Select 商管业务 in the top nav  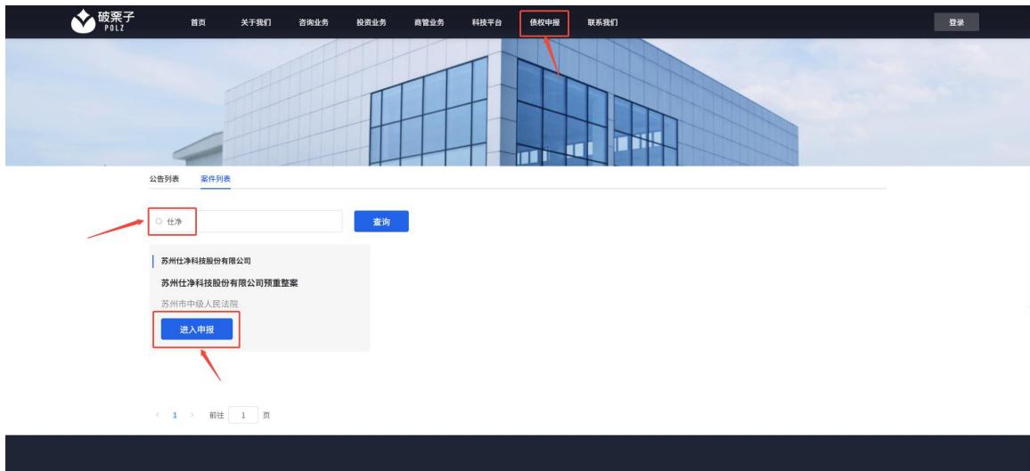429,22
